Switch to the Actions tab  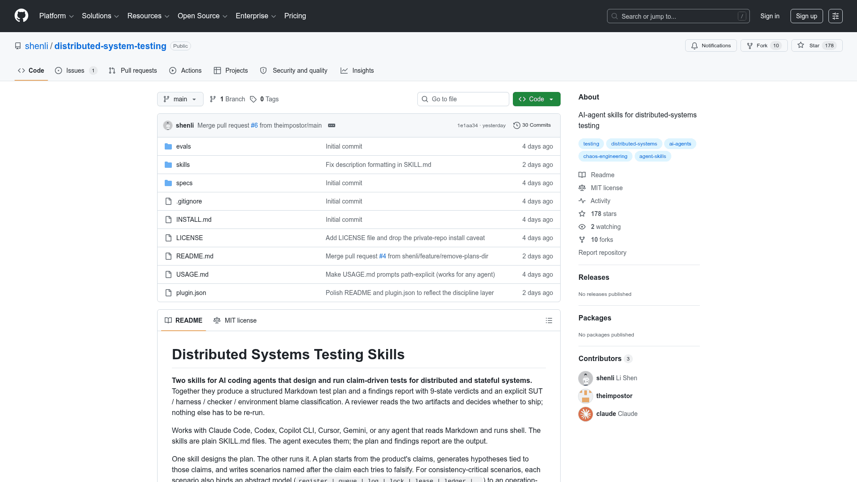(x=185, y=71)
